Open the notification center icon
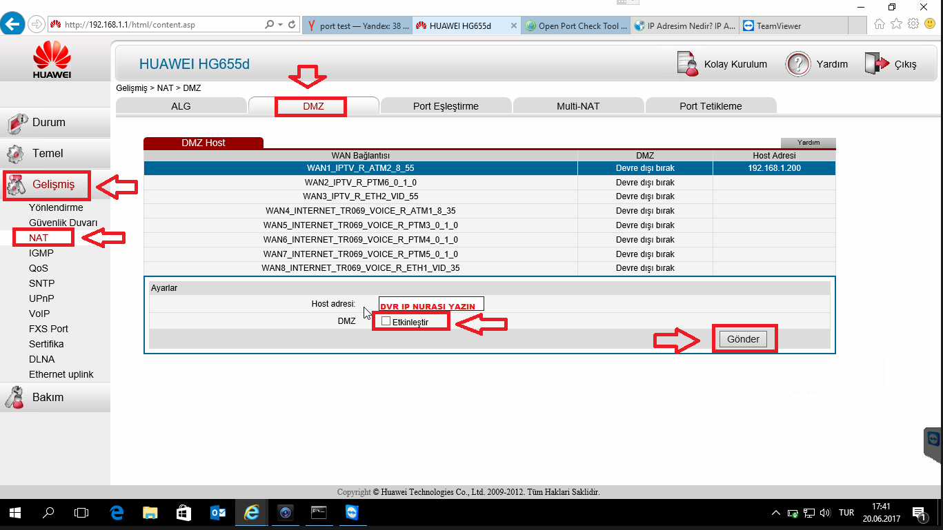This screenshot has width=943, height=530. click(920, 513)
